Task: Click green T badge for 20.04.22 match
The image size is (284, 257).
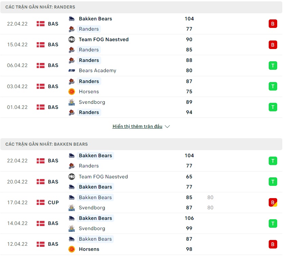Action: coord(273,182)
